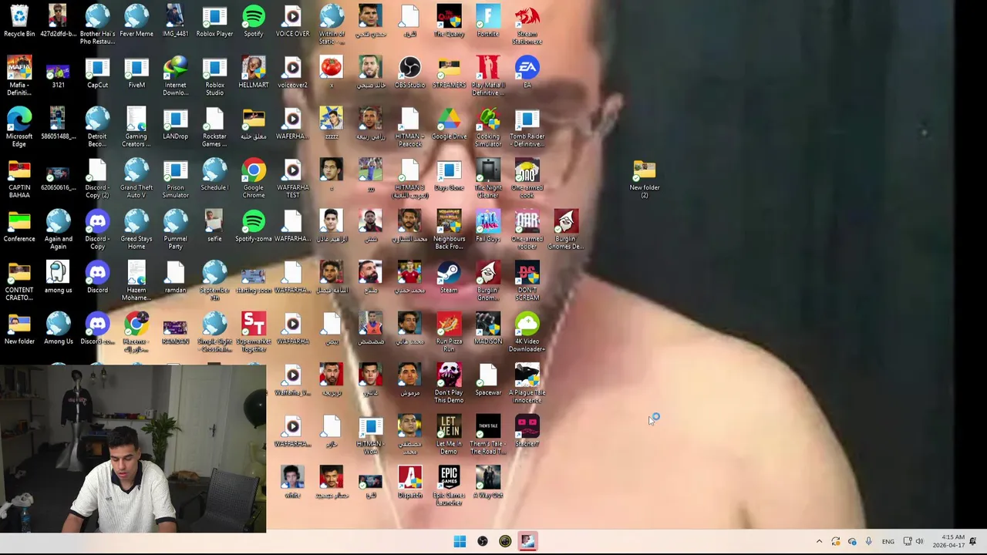Launch The Night Cleaner game

487,179
